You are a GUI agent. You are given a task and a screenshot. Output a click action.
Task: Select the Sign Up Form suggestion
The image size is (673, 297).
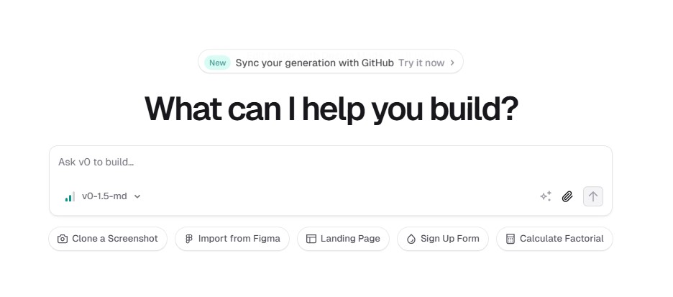(x=443, y=239)
